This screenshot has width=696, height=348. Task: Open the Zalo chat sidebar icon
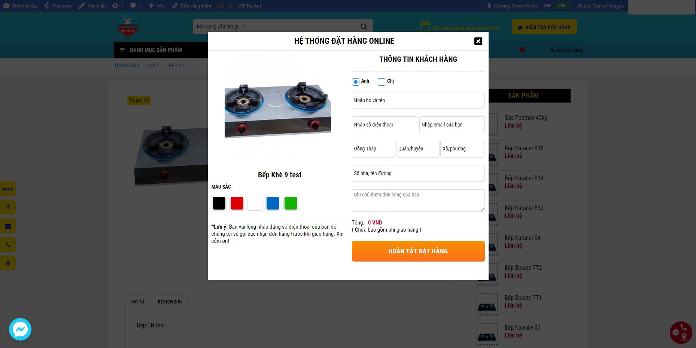tap(7, 189)
